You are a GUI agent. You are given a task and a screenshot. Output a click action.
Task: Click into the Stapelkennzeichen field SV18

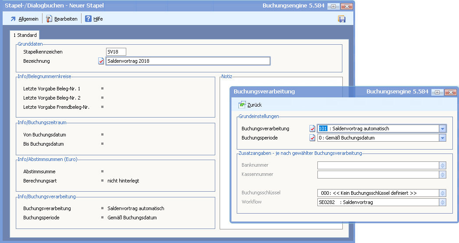(116, 52)
